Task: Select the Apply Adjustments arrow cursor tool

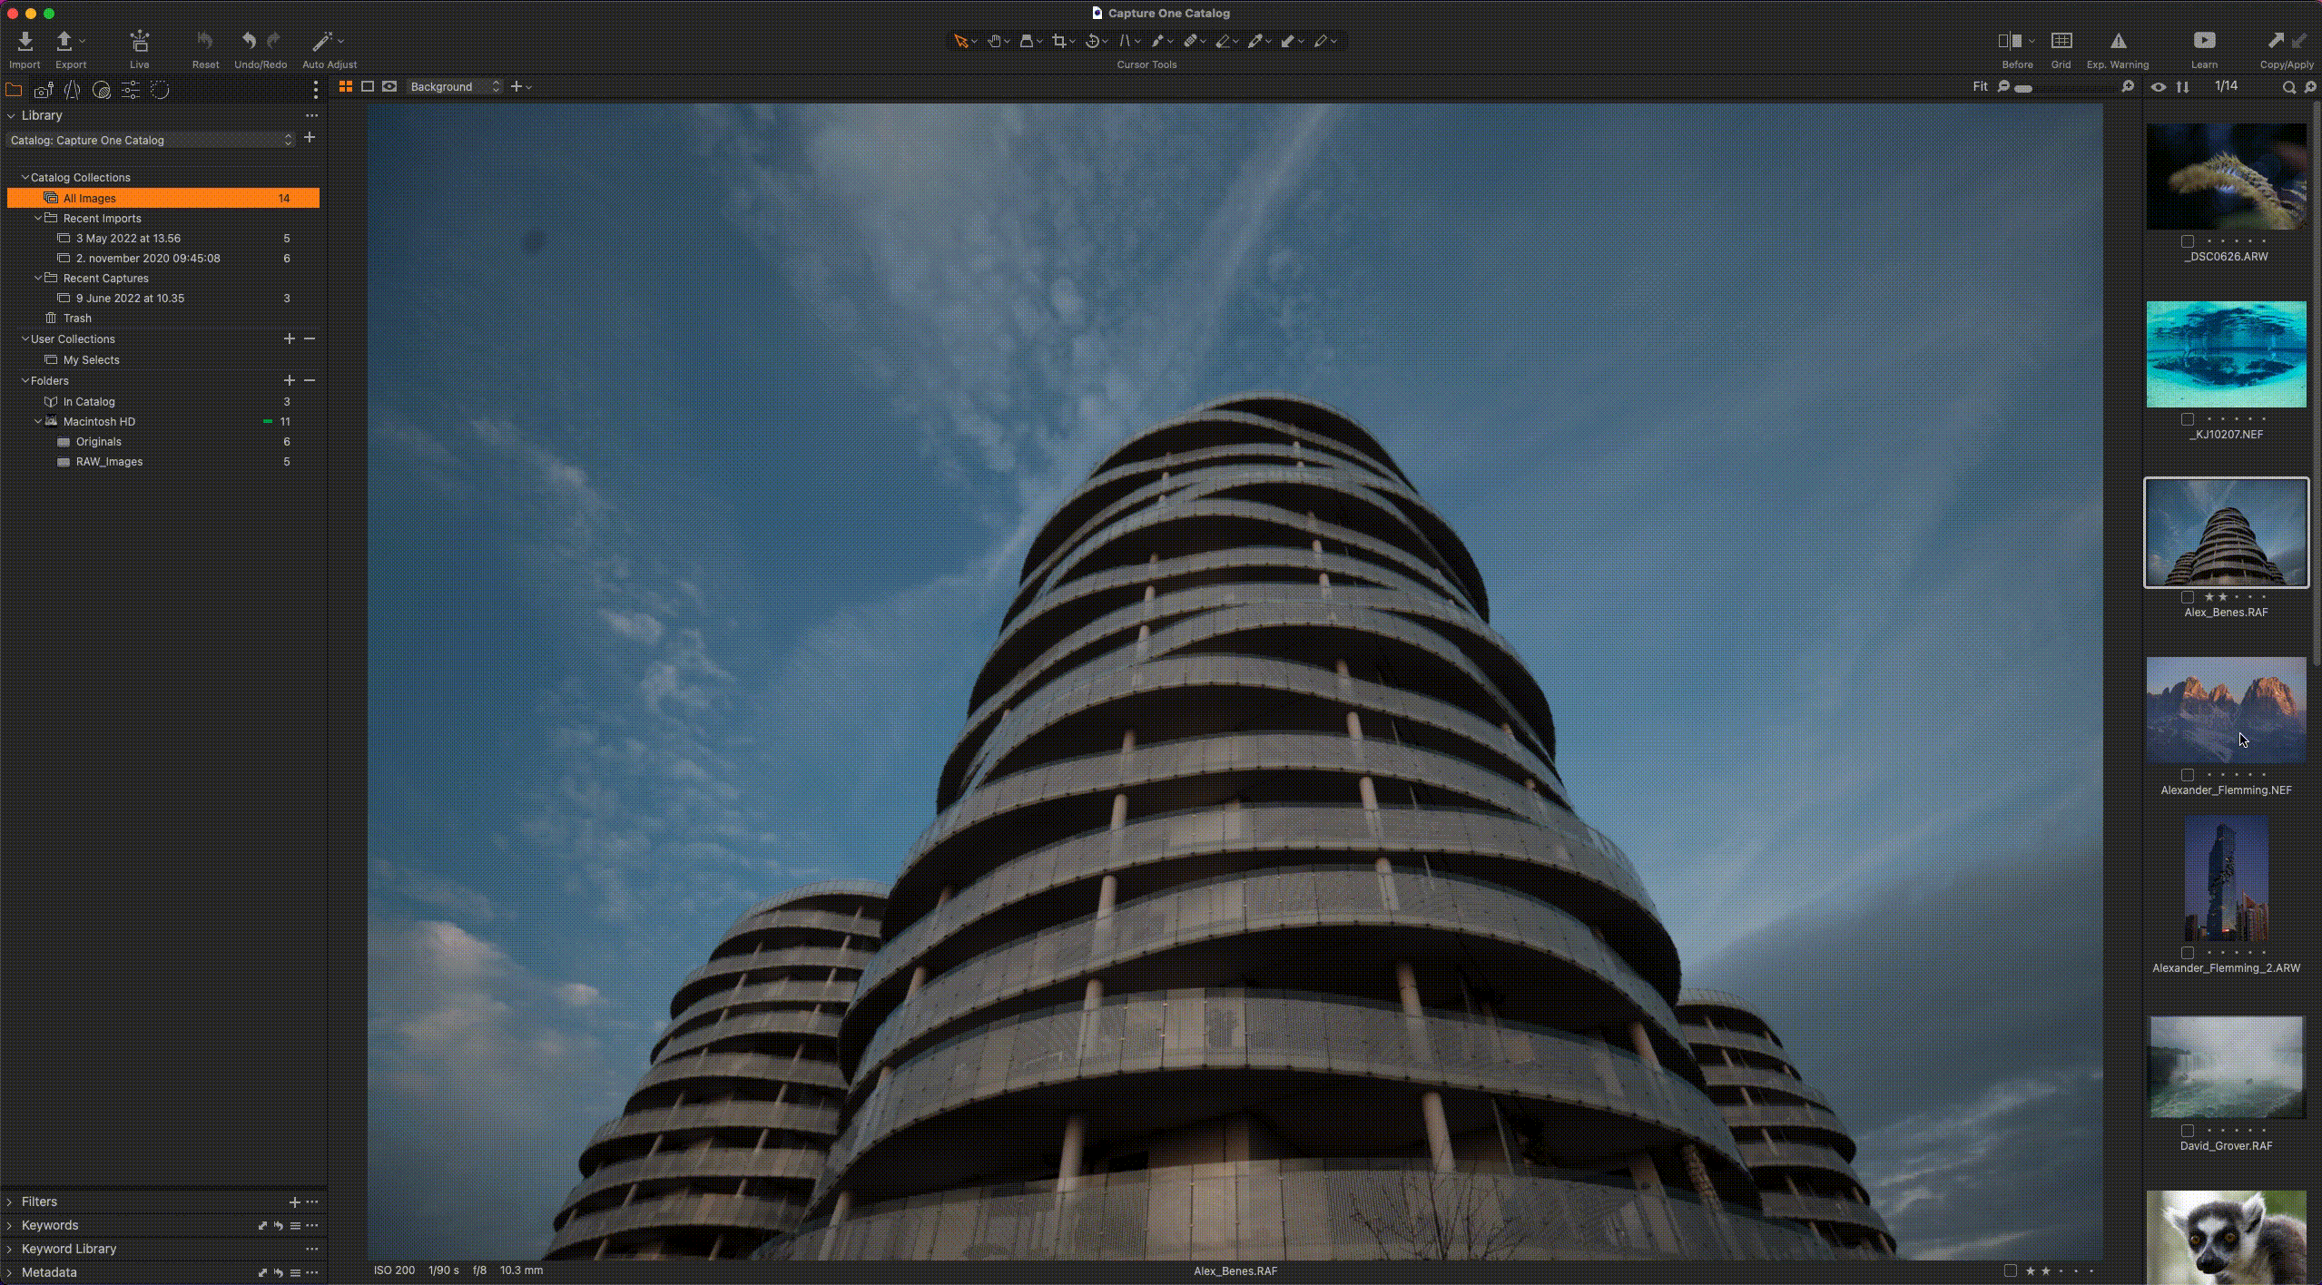Action: [1288, 41]
